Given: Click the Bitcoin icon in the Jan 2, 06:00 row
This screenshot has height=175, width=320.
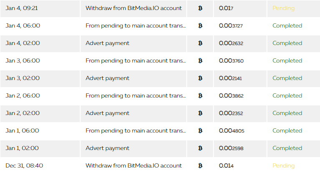Looking at the screenshot, I should (x=200, y=96).
